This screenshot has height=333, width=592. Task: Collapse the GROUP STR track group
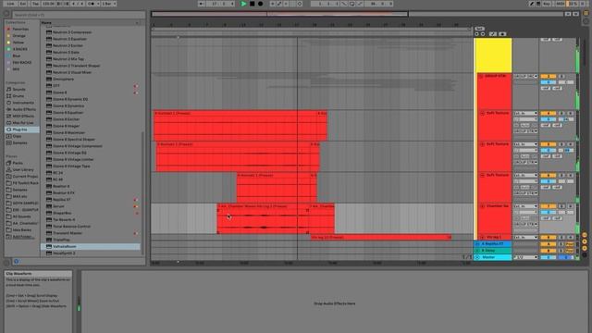pyautogui.click(x=481, y=76)
